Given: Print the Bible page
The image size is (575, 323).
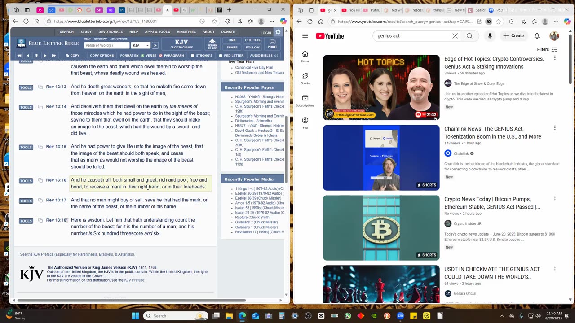Looking at the screenshot, I should point(272,44).
